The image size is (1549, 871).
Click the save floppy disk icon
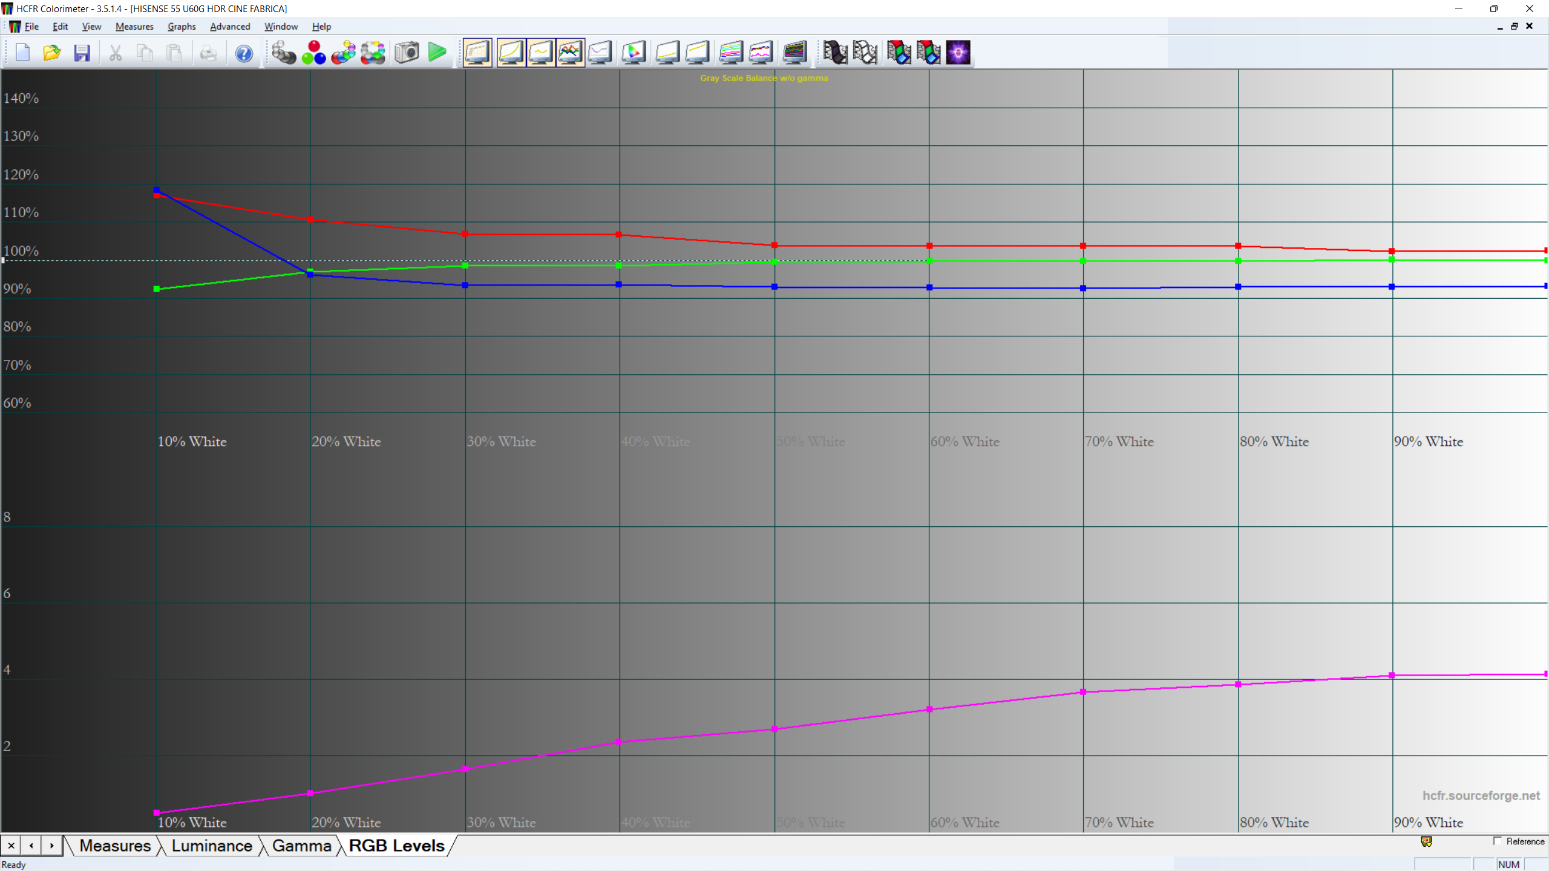(x=82, y=53)
